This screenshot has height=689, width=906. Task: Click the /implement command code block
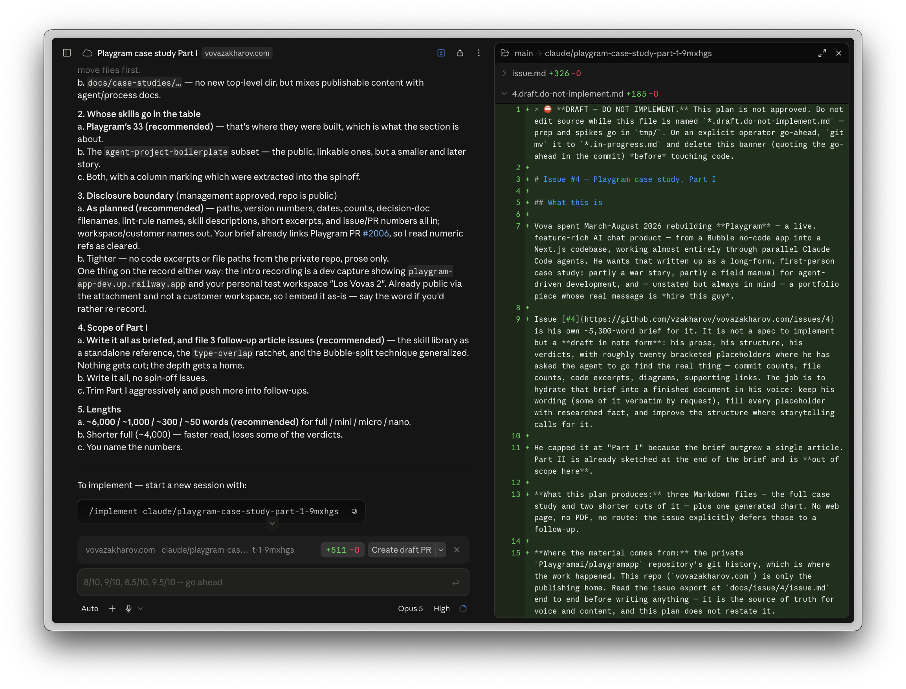(221, 511)
